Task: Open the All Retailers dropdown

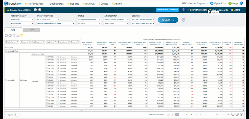Action: pyautogui.click(x=22, y=20)
